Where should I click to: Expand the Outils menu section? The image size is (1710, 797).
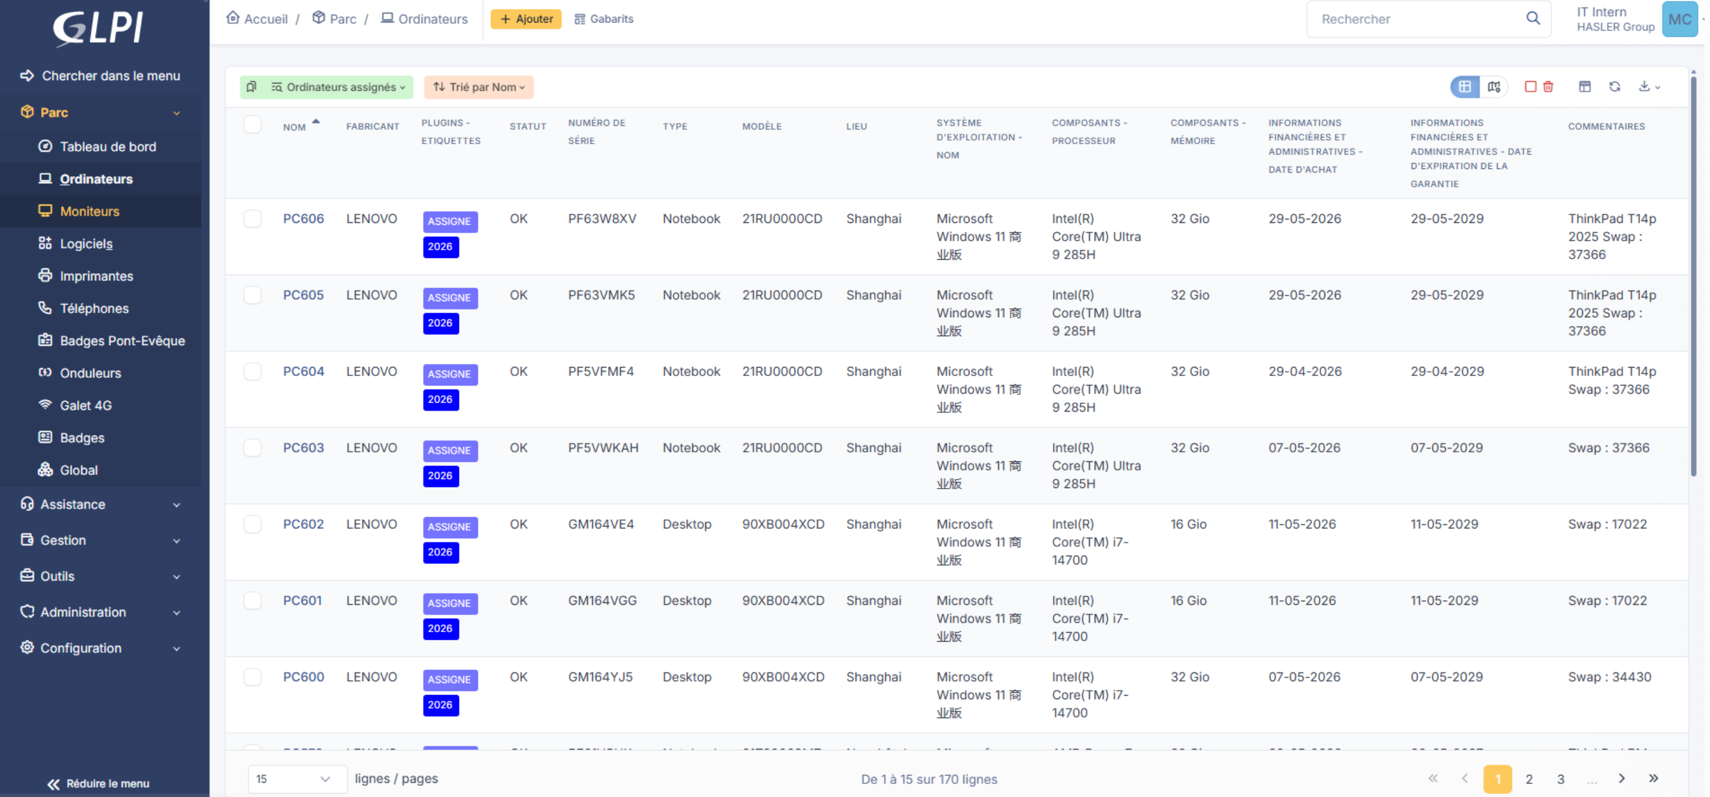click(x=100, y=576)
